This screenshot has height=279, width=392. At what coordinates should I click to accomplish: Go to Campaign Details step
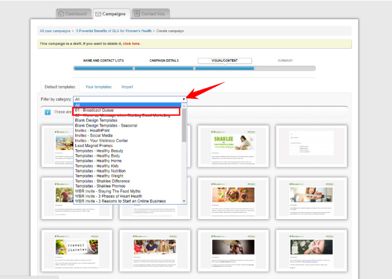(x=164, y=60)
